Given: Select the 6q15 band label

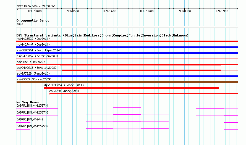Looking at the screenshot, I should (20, 24).
